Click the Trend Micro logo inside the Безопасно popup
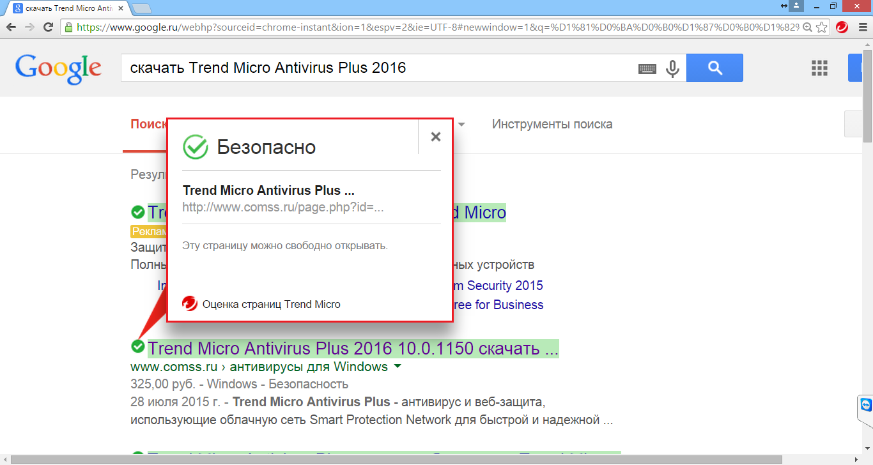 [x=189, y=304]
